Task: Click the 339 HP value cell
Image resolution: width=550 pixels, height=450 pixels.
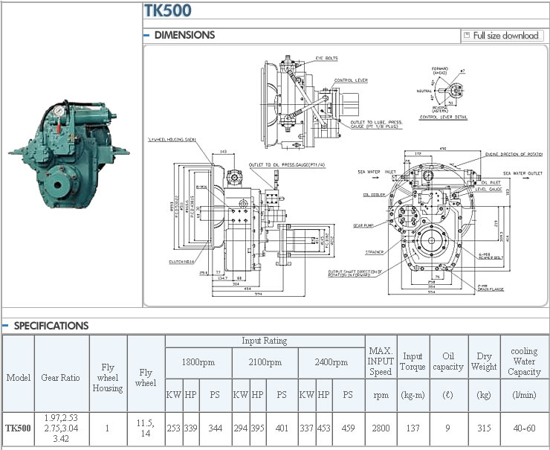Action: (x=190, y=428)
